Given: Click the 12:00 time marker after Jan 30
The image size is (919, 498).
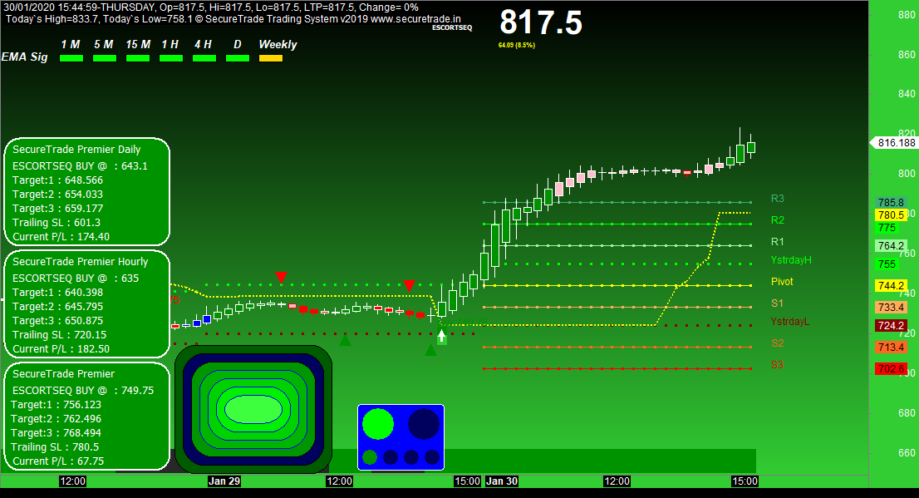Looking at the screenshot, I should (x=617, y=481).
